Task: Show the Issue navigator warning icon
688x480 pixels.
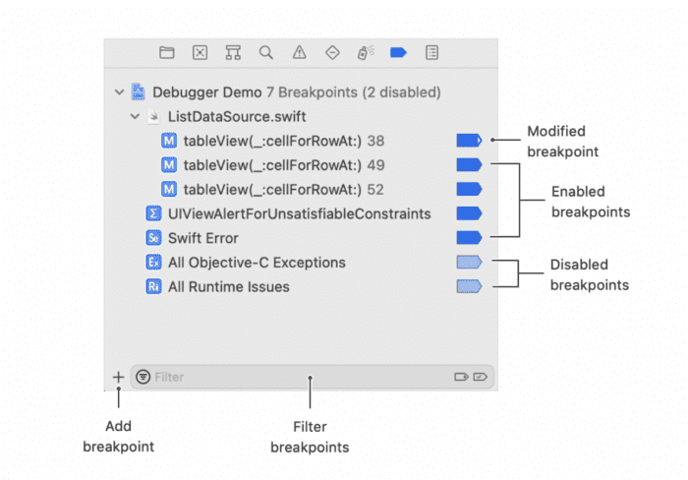Action: click(x=299, y=53)
